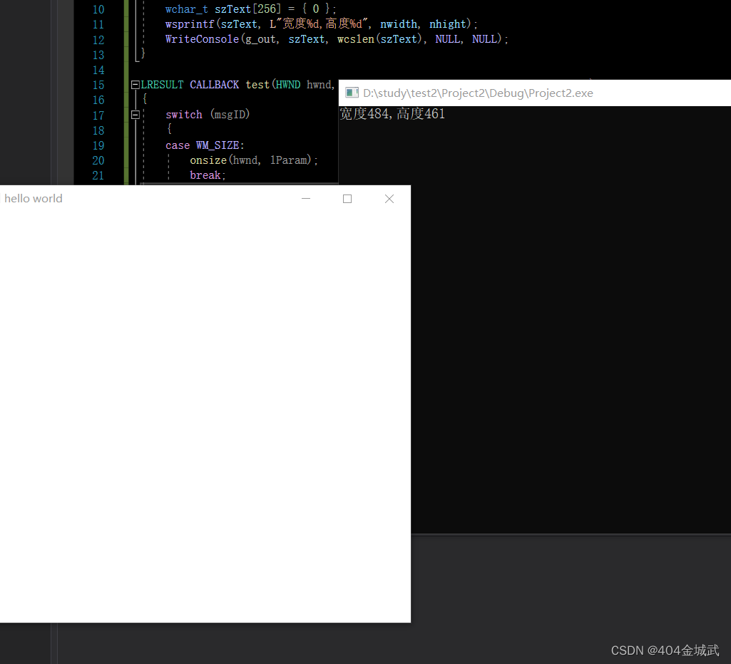Image resolution: width=731 pixels, height=664 pixels.
Task: Collapse the switch (msgID) code block
Action: pyautogui.click(x=136, y=115)
